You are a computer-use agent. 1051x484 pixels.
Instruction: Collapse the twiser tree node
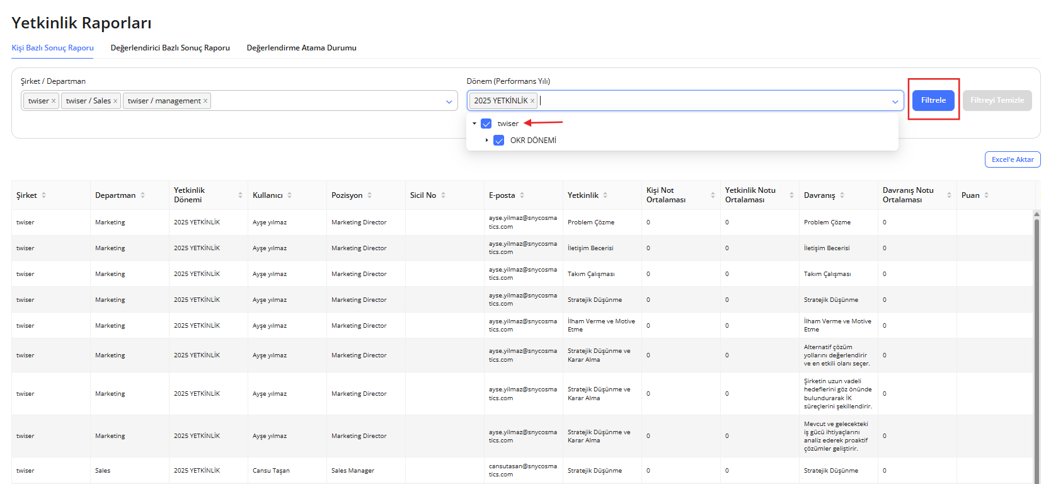[x=474, y=124]
